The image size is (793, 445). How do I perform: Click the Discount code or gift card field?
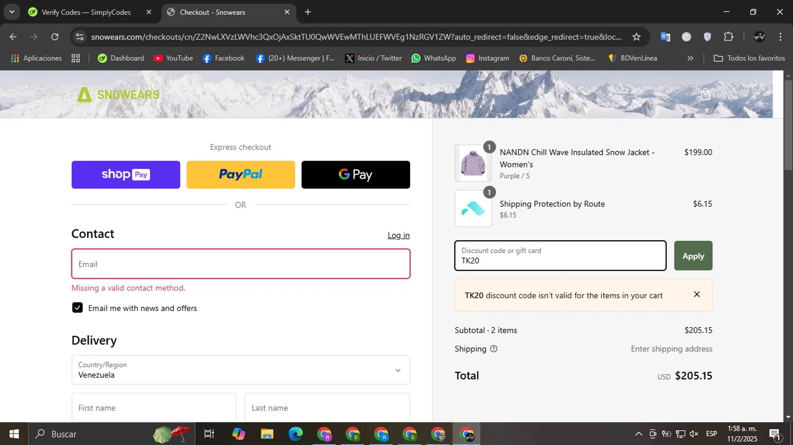pos(560,255)
